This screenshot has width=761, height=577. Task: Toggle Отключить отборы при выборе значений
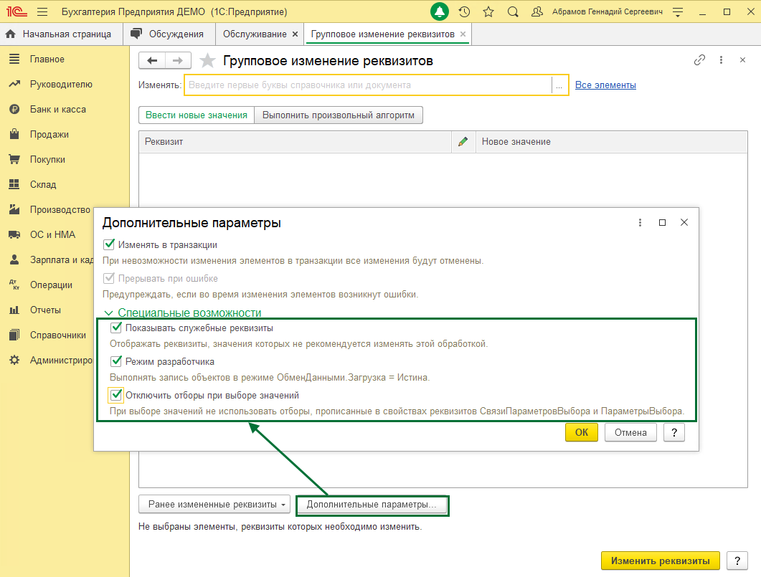pos(116,395)
